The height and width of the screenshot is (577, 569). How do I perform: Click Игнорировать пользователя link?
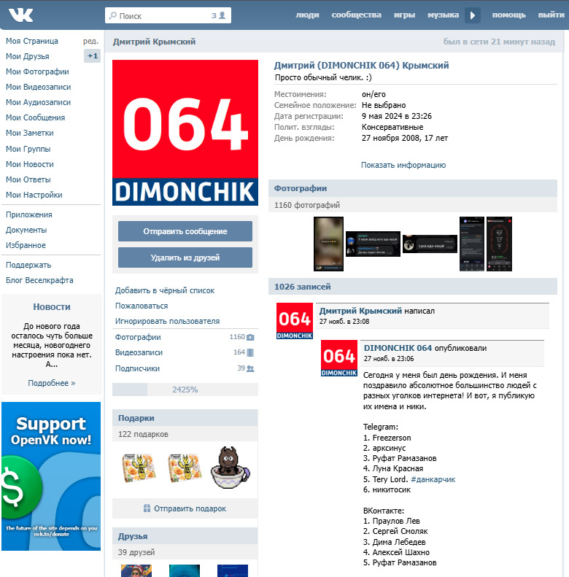pyautogui.click(x=168, y=321)
